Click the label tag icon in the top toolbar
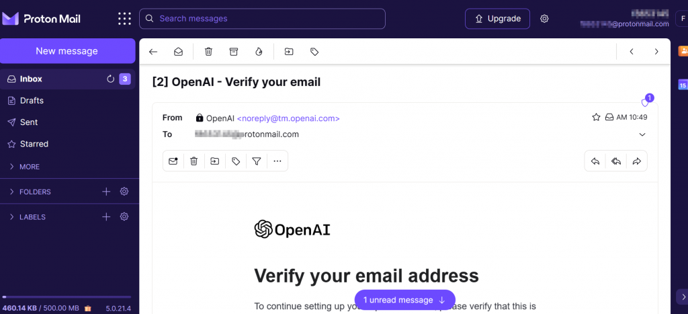This screenshot has height=314, width=688. [x=314, y=52]
